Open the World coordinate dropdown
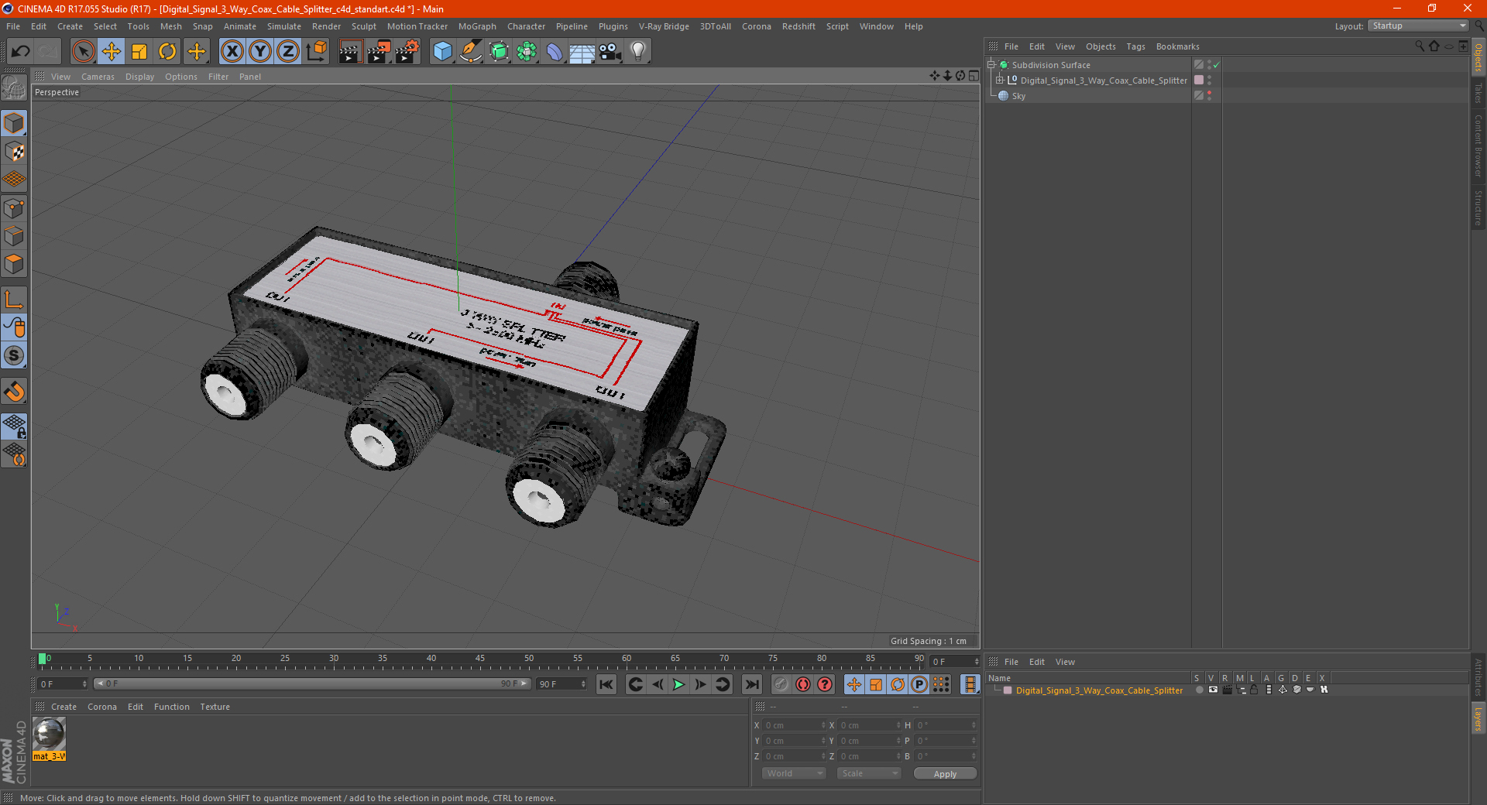1487x805 pixels. [794, 773]
